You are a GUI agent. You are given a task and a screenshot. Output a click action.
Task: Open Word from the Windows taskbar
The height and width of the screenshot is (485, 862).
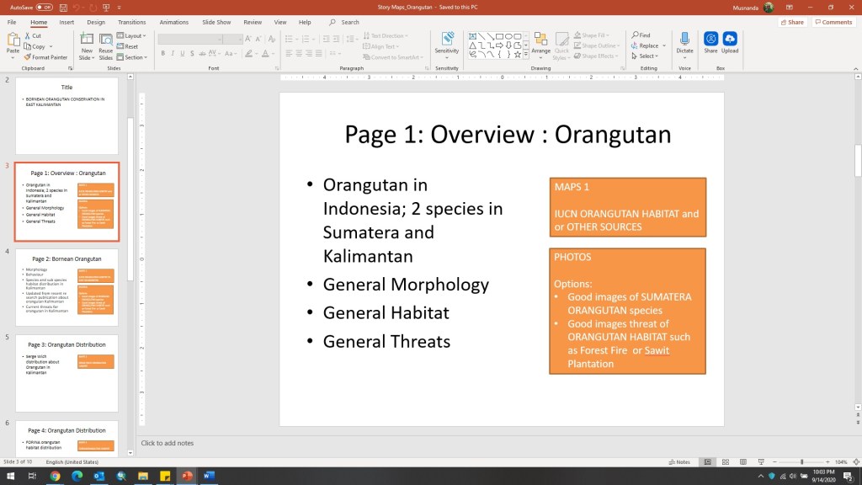209,476
